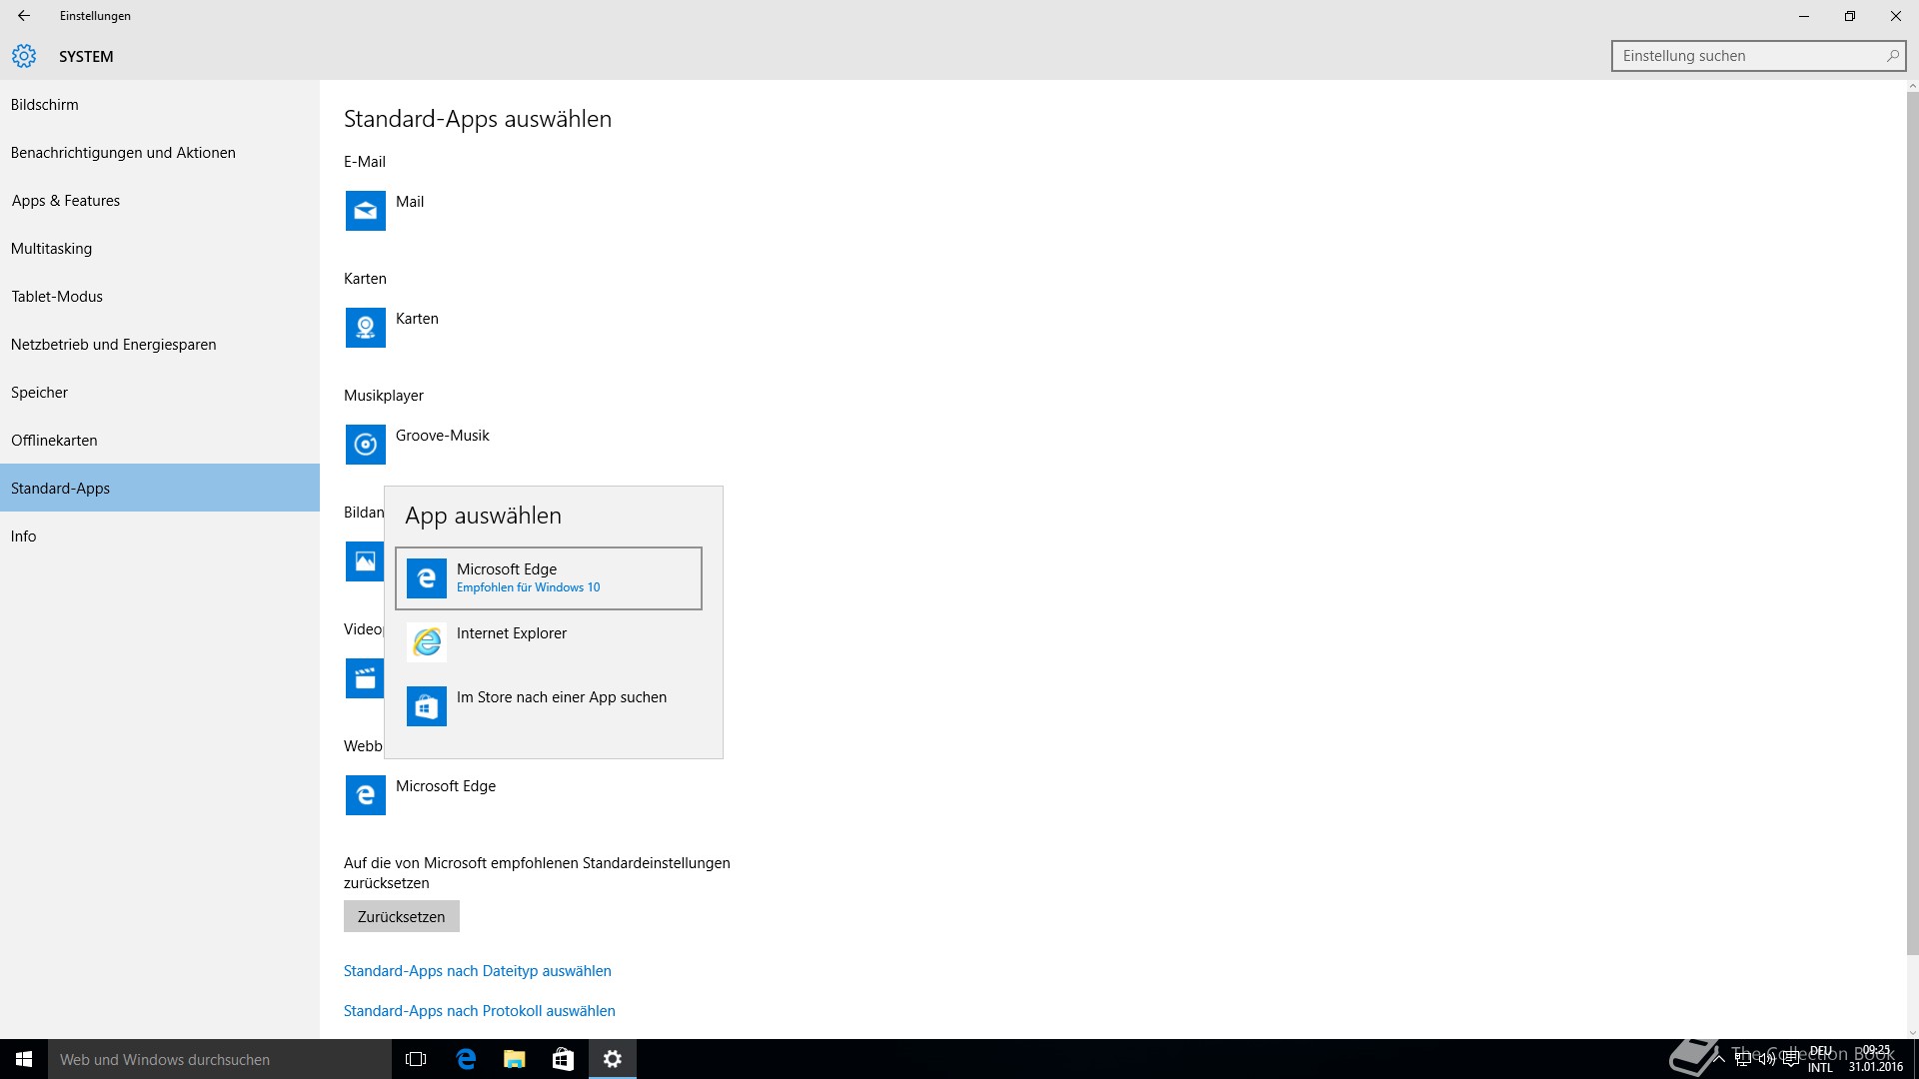Click the SYSTEM gear icon
Screen dimensions: 1919x1079
(24, 56)
